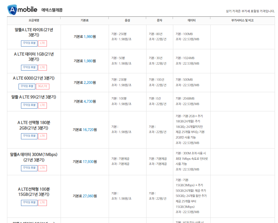Click LTE badge under A LTE 선택형 180분 2GB
The image size is (278, 223).
coord(43,136)
